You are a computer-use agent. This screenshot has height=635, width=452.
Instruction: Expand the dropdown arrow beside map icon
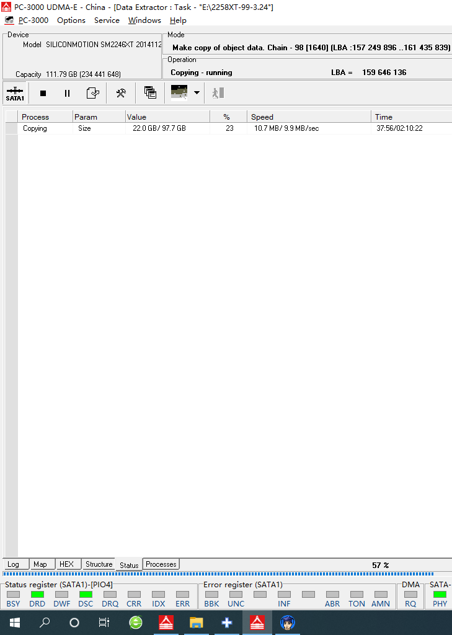pos(197,93)
